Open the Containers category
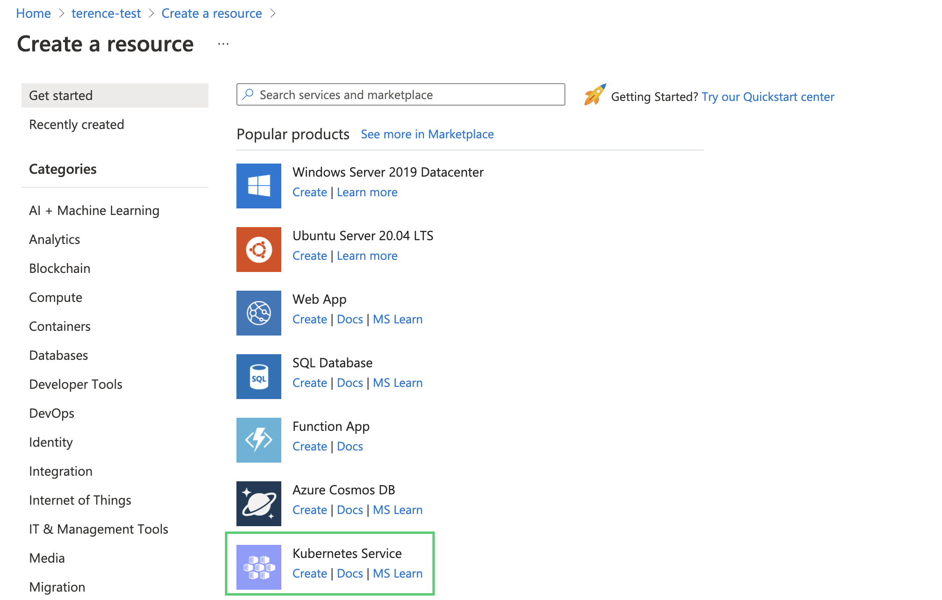Image resolution: width=942 pixels, height=600 pixels. tap(59, 326)
